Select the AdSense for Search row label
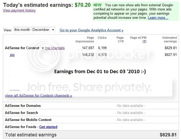The image size is (181, 139). 21,113
